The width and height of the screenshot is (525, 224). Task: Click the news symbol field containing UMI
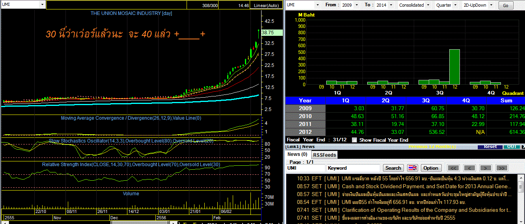click(305, 168)
